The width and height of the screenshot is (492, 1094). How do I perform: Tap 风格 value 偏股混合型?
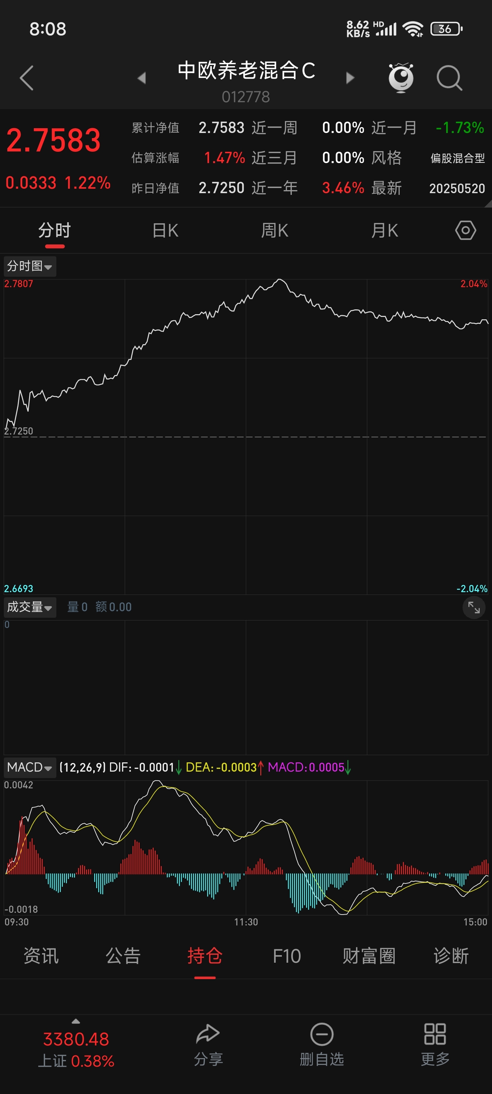click(x=457, y=158)
